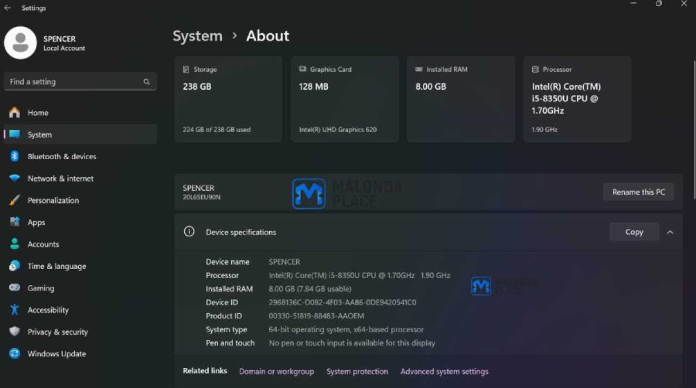Screen dimensions: 696x388
Task: Open Apps settings via its grid icon
Action: 15,222
